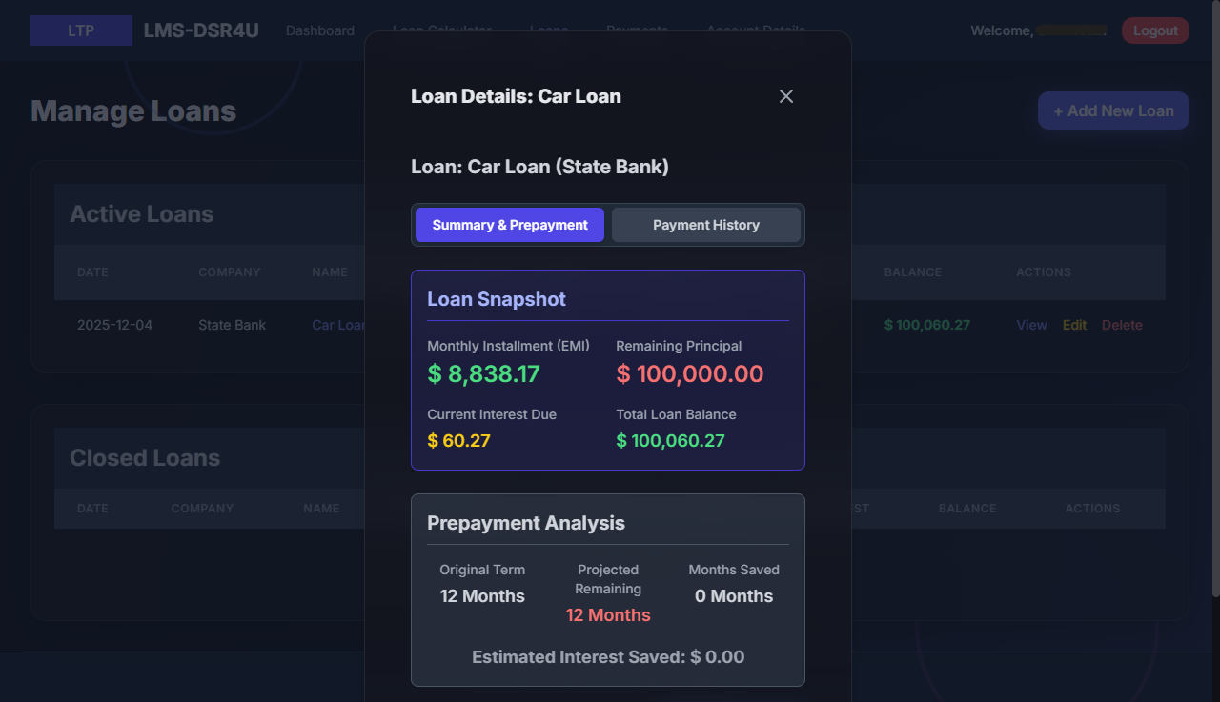
Task: Open the Loans section
Action: click(x=549, y=30)
